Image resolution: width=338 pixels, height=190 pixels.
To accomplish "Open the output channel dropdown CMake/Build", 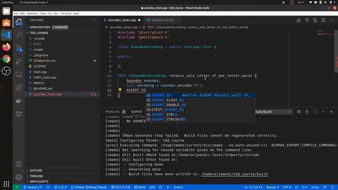I will click(273, 112).
